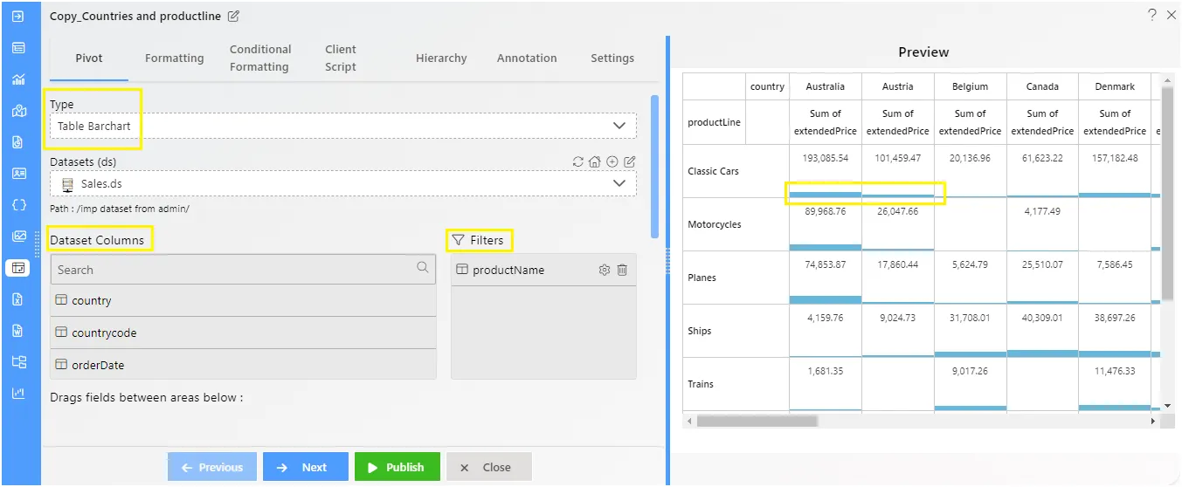Select the bottom bar chart sidebar icon
1182x487 pixels.
pyautogui.click(x=18, y=394)
